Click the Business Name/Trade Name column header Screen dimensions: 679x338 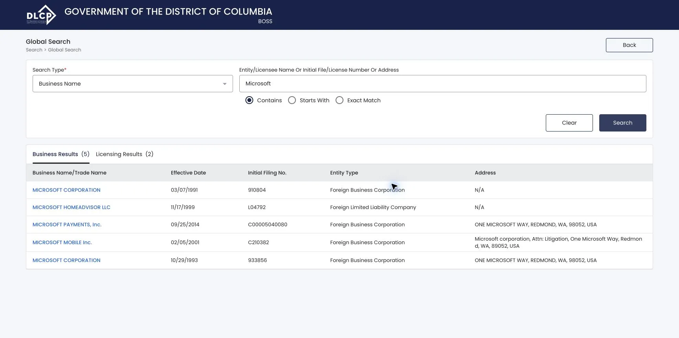(70, 173)
